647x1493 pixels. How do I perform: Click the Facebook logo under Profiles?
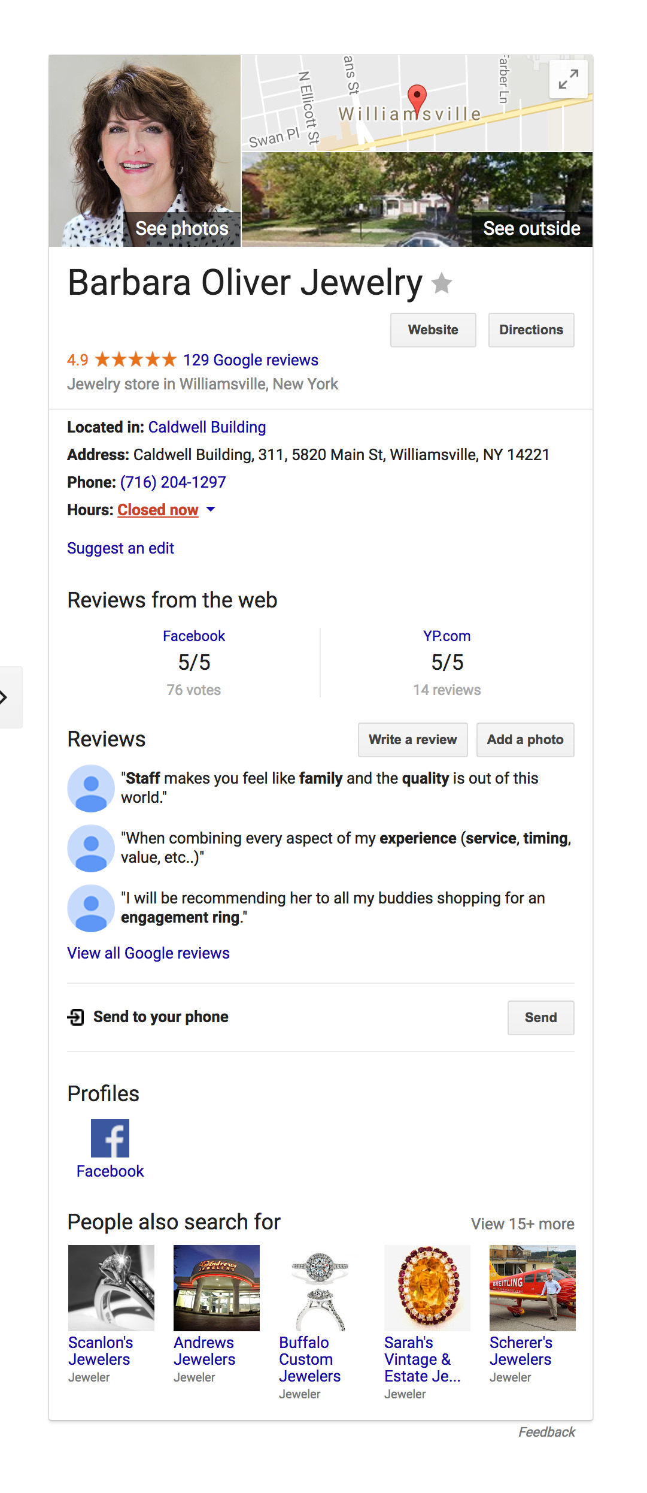(110, 1138)
